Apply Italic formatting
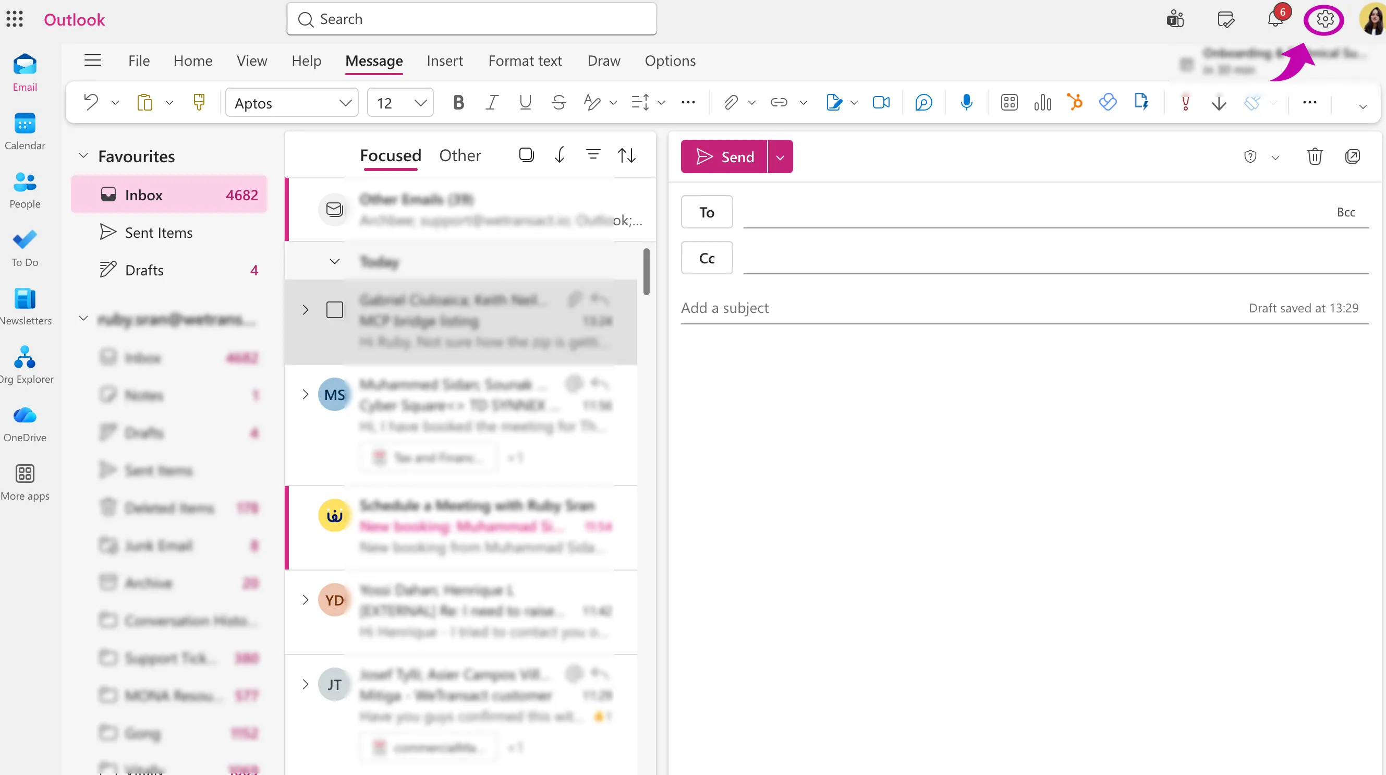 point(492,102)
